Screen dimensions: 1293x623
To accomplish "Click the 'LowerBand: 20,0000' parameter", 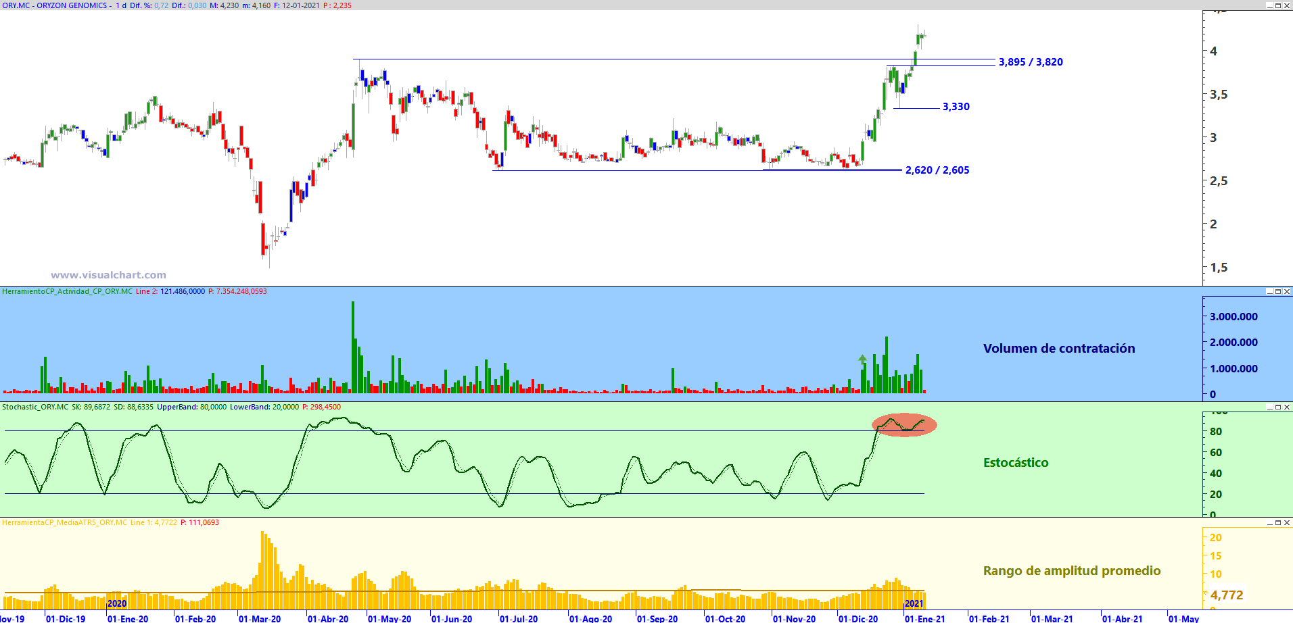I will pyautogui.click(x=264, y=407).
